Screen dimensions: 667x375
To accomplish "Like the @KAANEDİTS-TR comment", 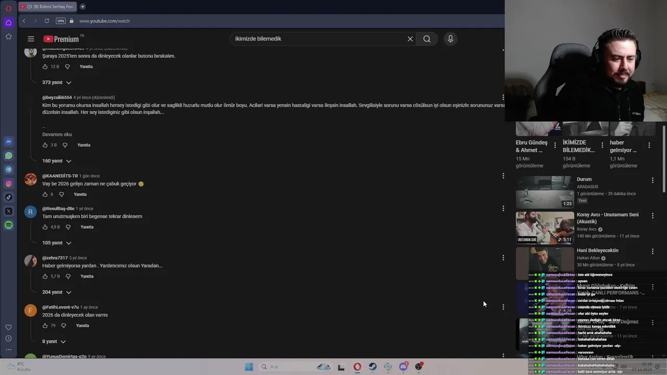I will tap(45, 194).
